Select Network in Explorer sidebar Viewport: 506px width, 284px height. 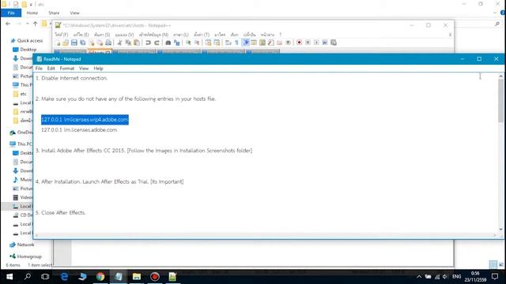[25, 245]
